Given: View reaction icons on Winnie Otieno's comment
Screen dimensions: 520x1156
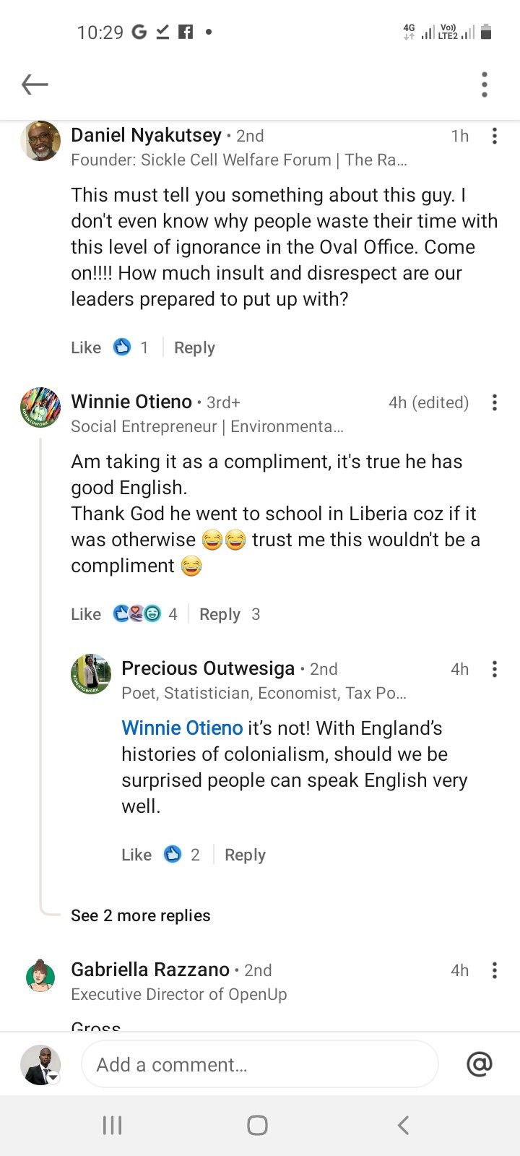Looking at the screenshot, I should pos(137,614).
